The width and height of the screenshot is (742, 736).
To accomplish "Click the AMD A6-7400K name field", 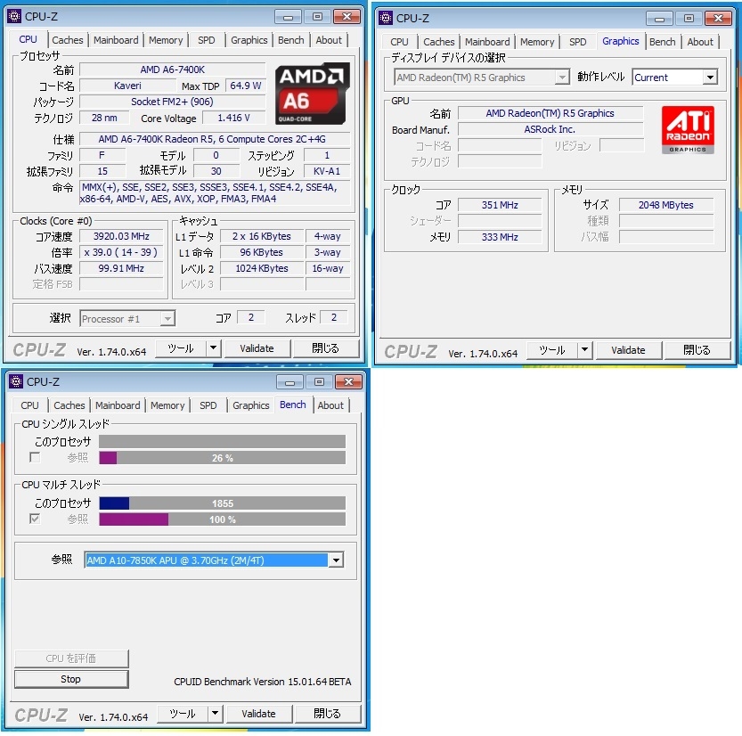I will [173, 70].
